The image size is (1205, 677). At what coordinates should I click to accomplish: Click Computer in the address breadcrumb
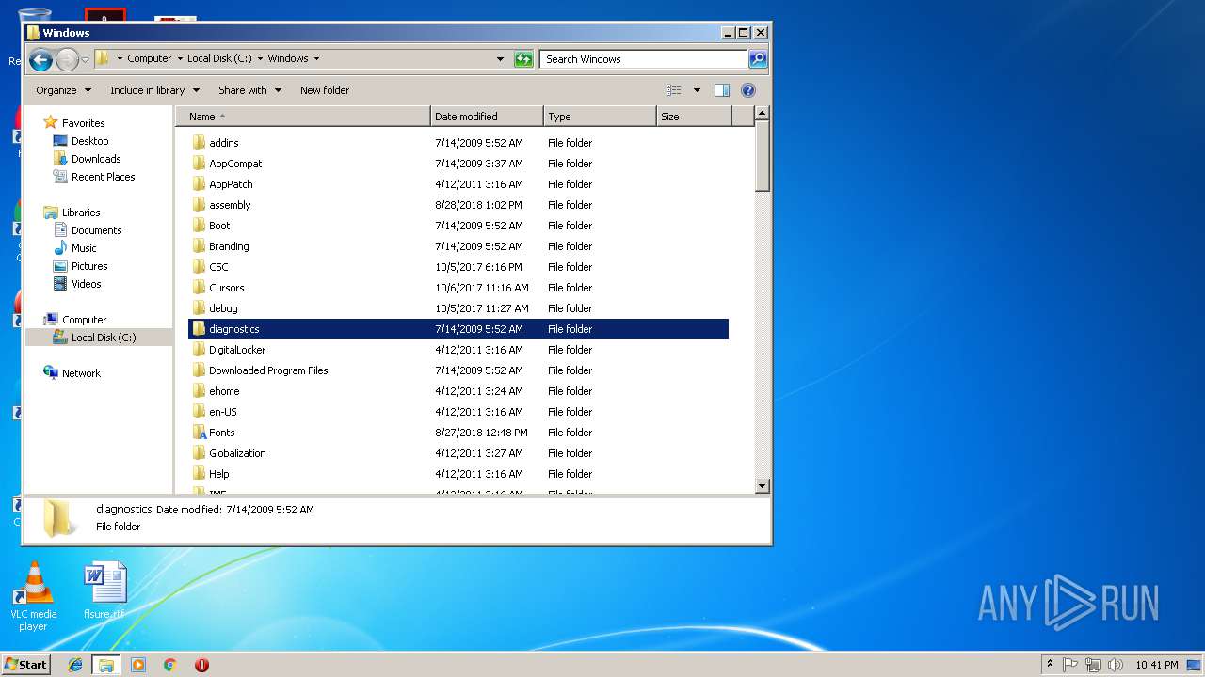tap(150, 58)
